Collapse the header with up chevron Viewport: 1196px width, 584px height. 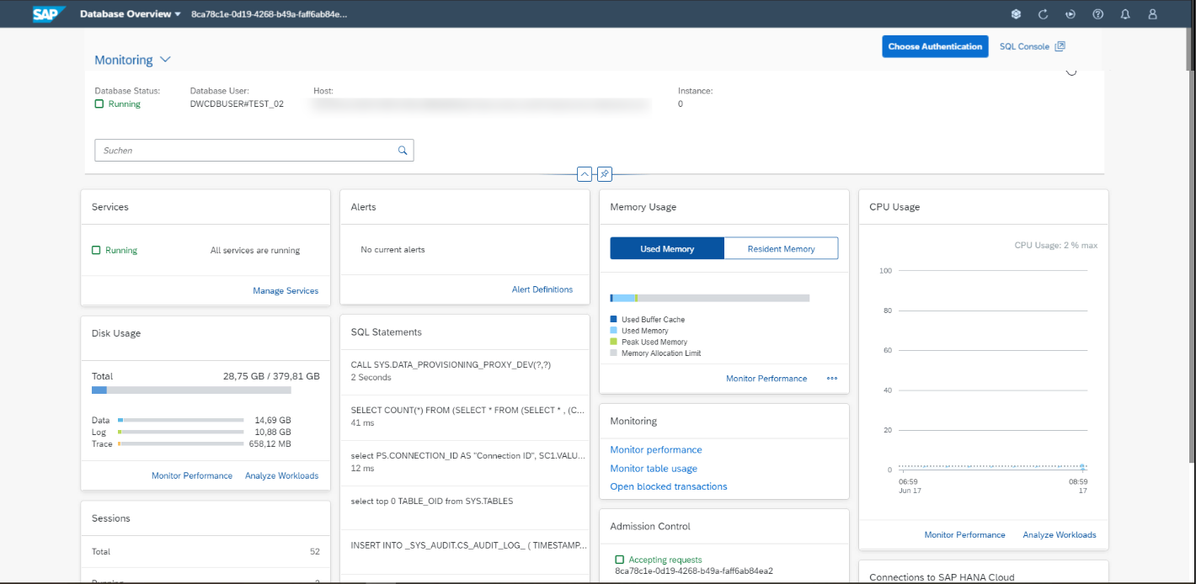tap(585, 174)
